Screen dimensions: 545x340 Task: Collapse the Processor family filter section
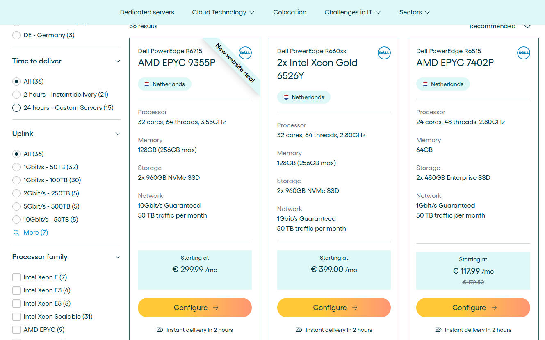tap(118, 257)
